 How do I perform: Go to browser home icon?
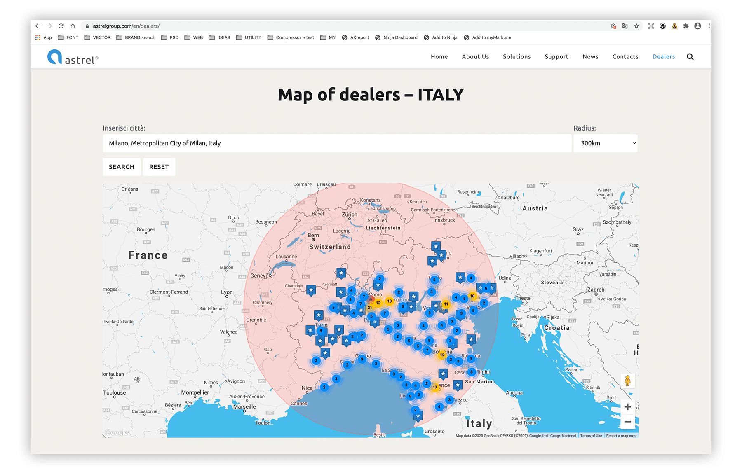[x=73, y=26]
